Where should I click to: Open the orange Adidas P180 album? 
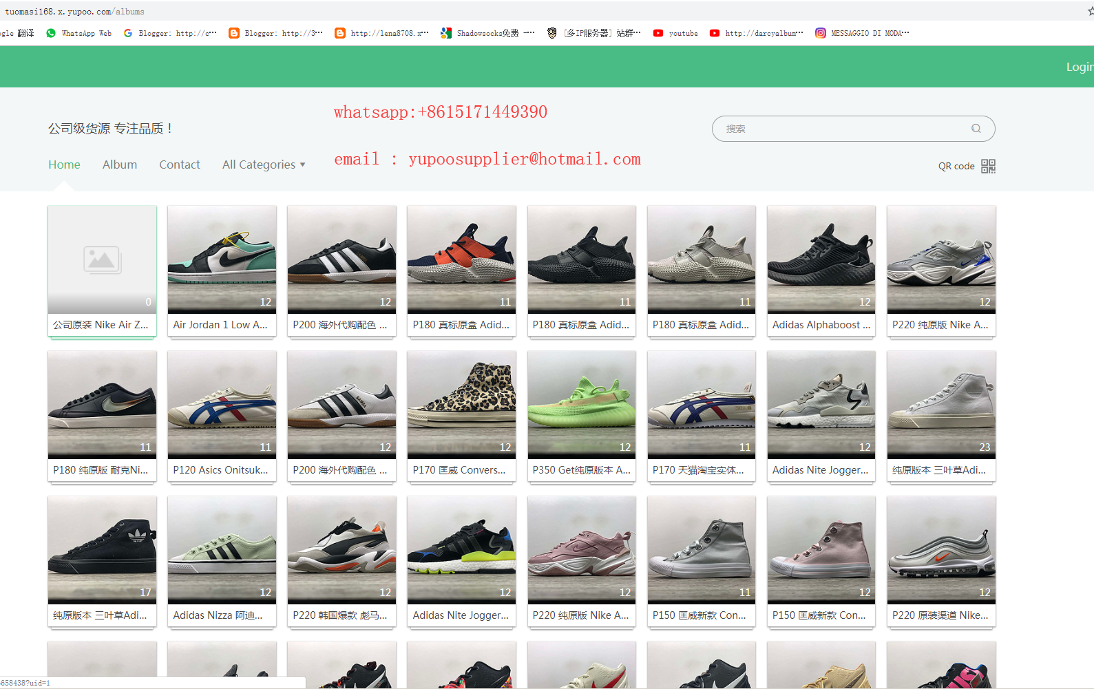tap(461, 271)
